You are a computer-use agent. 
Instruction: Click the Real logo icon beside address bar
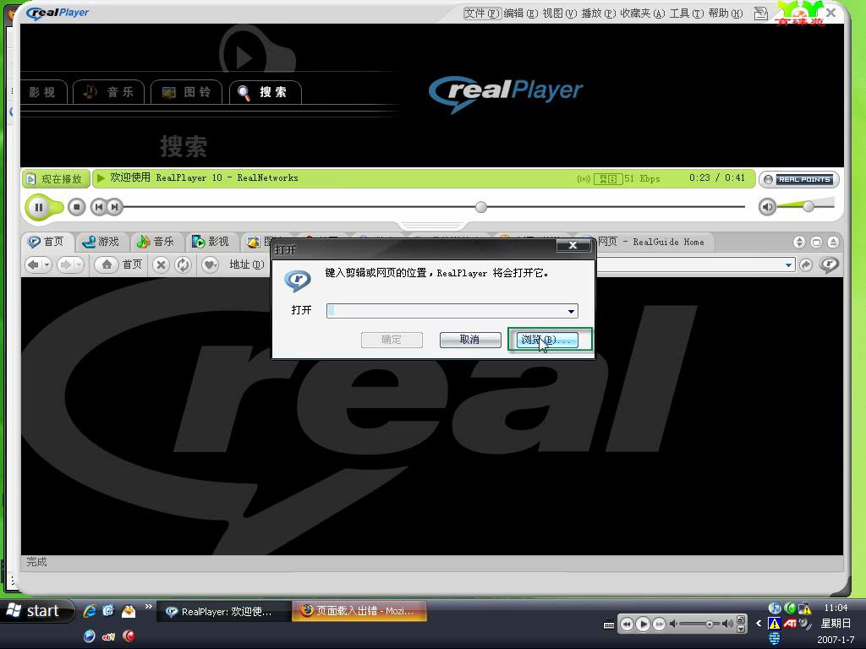829,265
